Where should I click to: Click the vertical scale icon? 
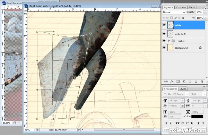tap(165, 112)
